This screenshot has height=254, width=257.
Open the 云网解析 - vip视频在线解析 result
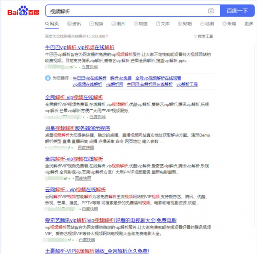pyautogui.click(x=75, y=189)
